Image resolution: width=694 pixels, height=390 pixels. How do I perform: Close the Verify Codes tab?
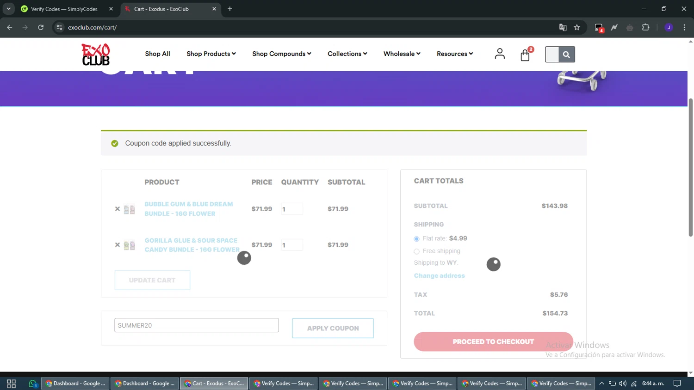coord(111,9)
